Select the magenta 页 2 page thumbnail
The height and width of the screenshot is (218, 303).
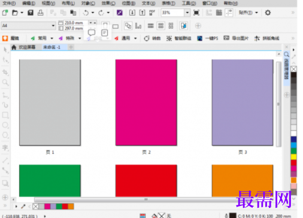point(146,102)
